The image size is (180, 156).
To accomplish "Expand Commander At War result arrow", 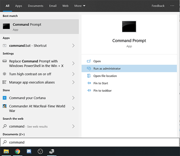I will pyautogui.click(x=73, y=108).
